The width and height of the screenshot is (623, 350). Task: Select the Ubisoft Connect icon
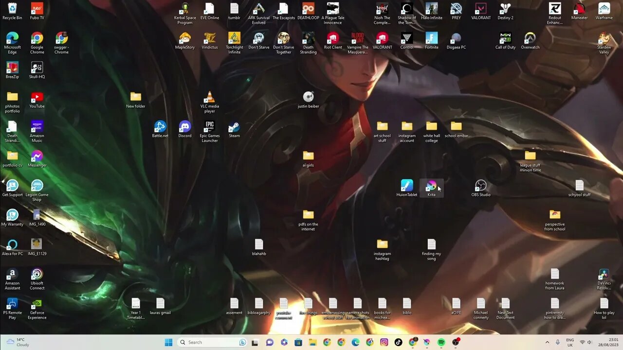(37, 279)
